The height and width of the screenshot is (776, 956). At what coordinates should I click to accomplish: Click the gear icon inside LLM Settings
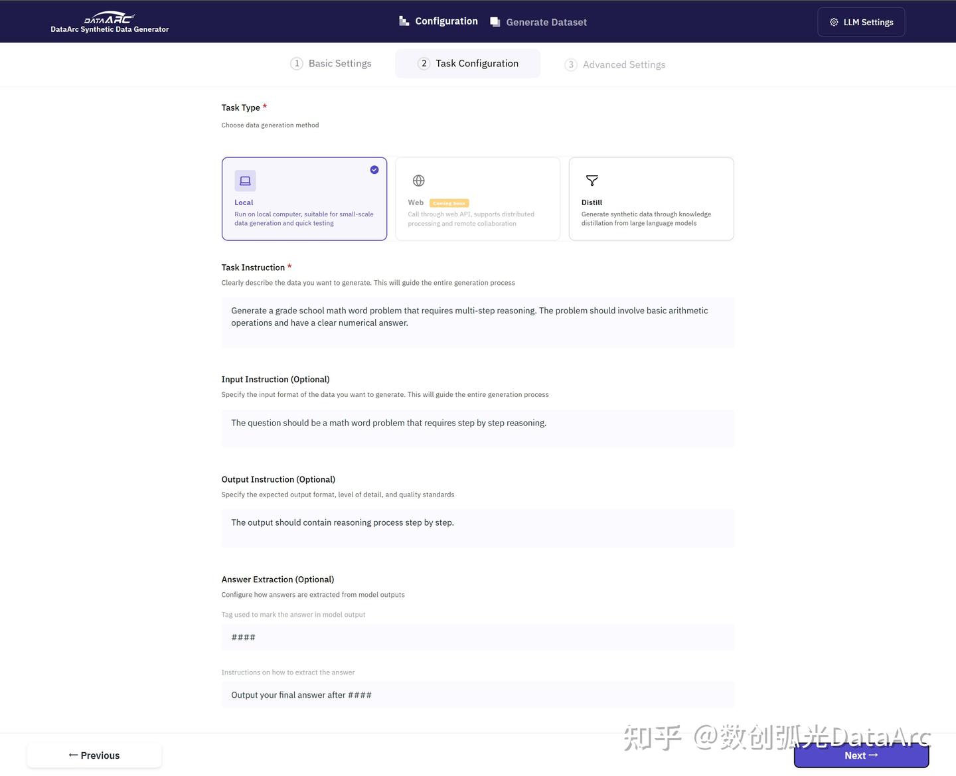click(x=834, y=22)
